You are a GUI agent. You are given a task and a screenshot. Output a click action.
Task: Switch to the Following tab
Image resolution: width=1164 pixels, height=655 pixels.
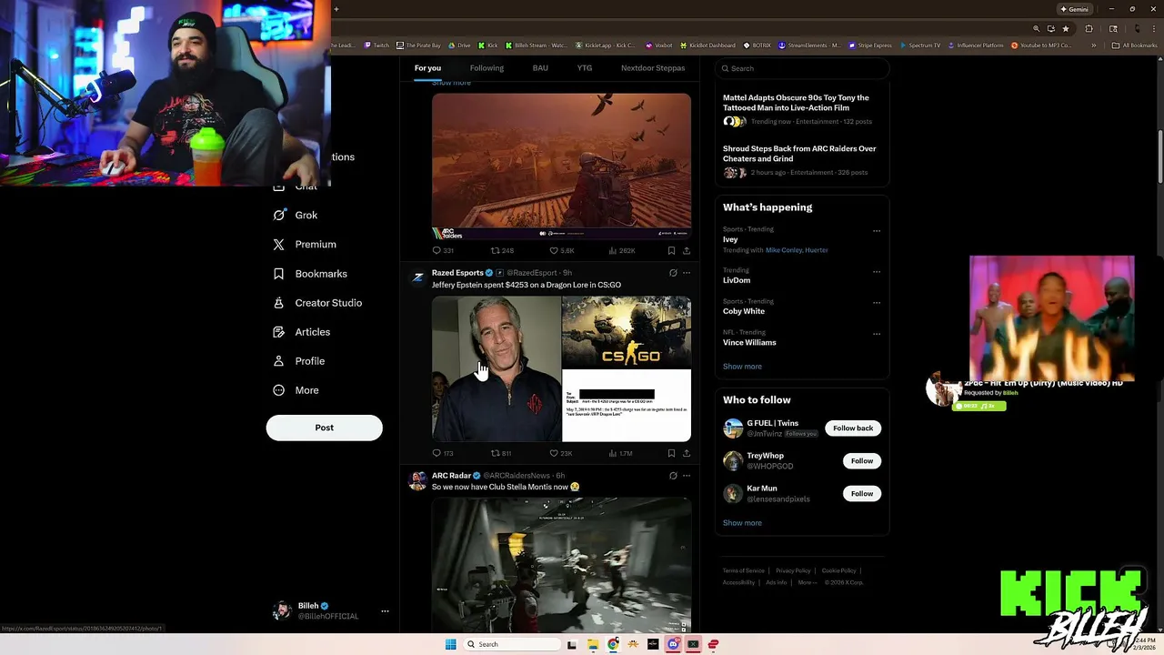coord(487,68)
